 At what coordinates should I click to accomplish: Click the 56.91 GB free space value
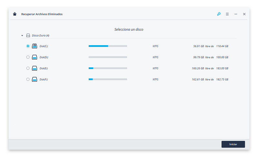[x=199, y=46]
